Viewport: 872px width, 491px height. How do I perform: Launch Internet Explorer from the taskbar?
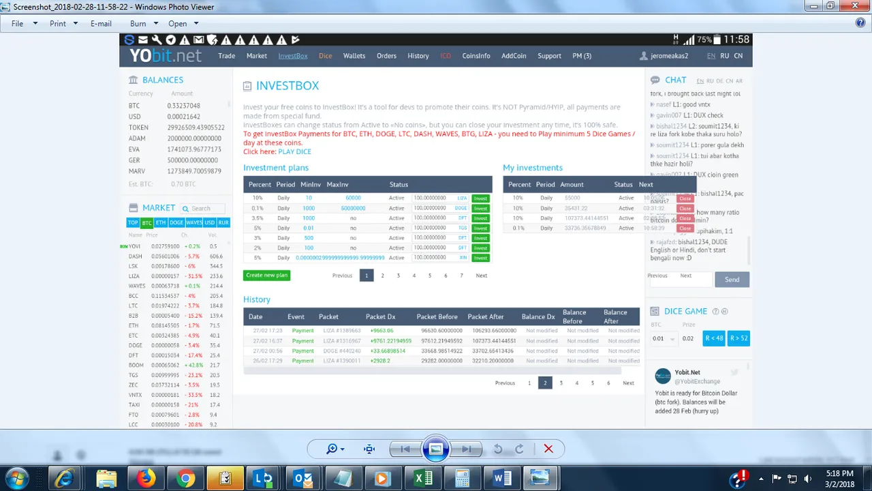point(65,479)
